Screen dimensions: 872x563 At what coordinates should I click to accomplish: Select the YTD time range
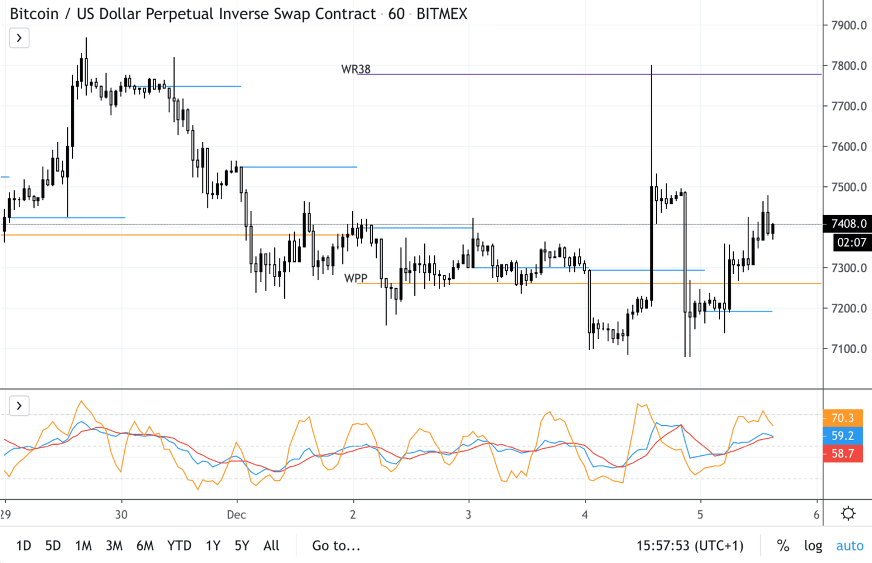pos(179,545)
